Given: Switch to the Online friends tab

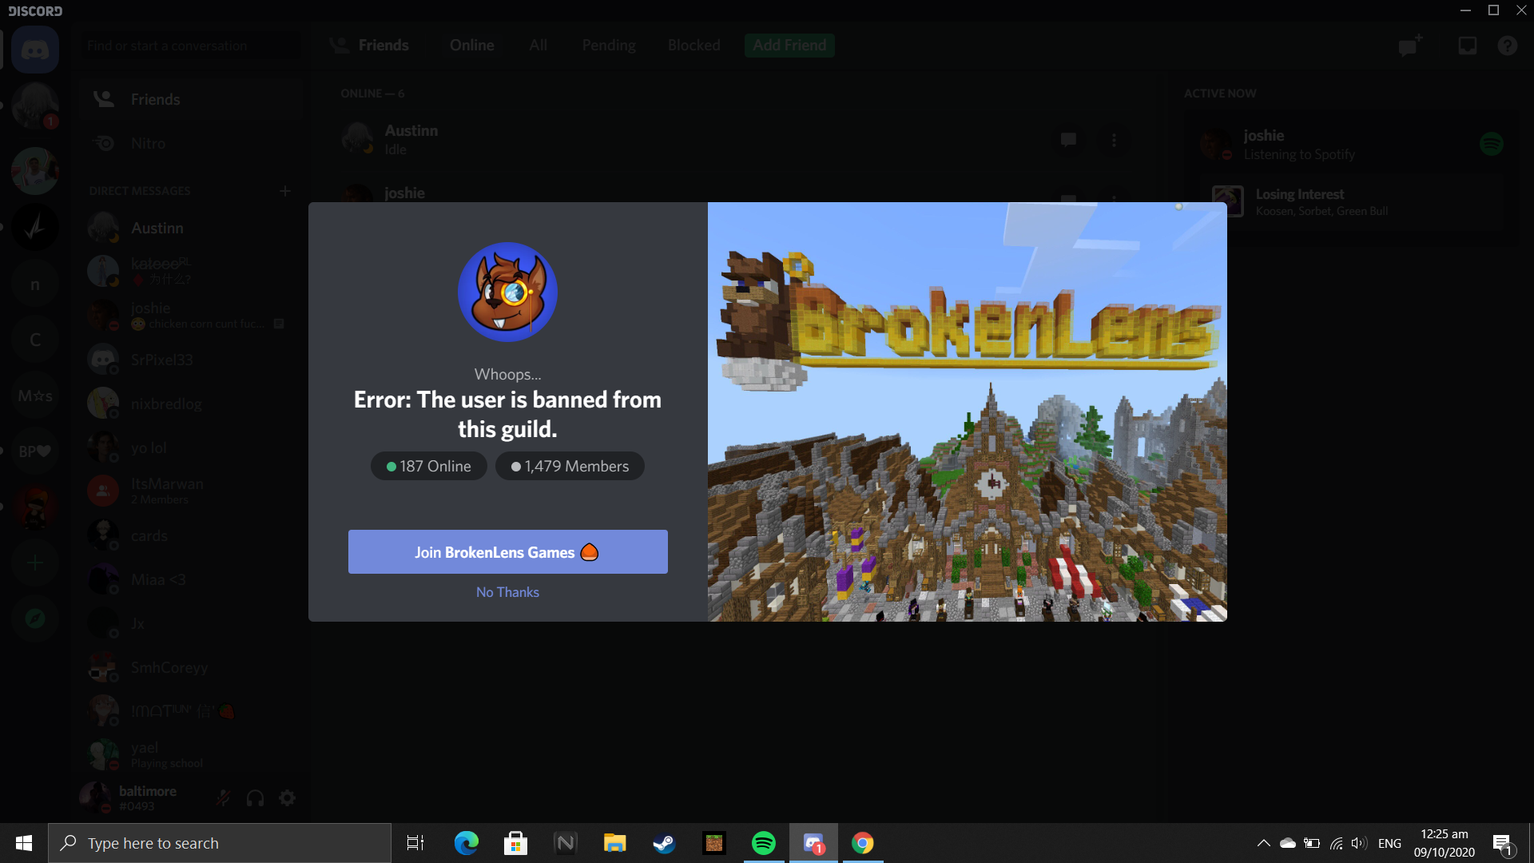Looking at the screenshot, I should click(x=471, y=46).
